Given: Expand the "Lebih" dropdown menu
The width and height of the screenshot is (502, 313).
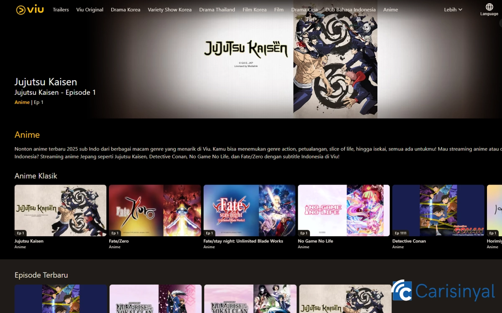Looking at the screenshot, I should point(453,9).
